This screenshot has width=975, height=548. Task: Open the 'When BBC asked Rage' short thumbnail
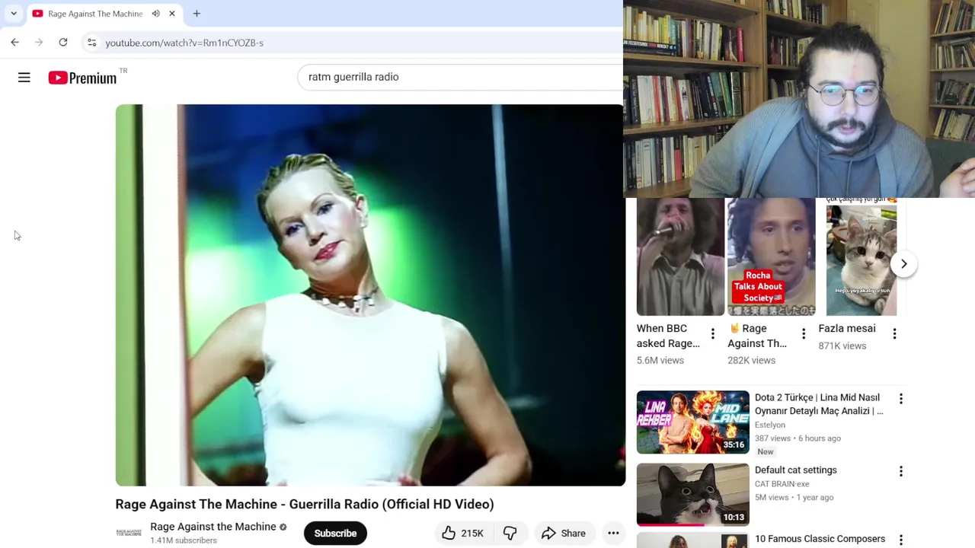pos(680,257)
